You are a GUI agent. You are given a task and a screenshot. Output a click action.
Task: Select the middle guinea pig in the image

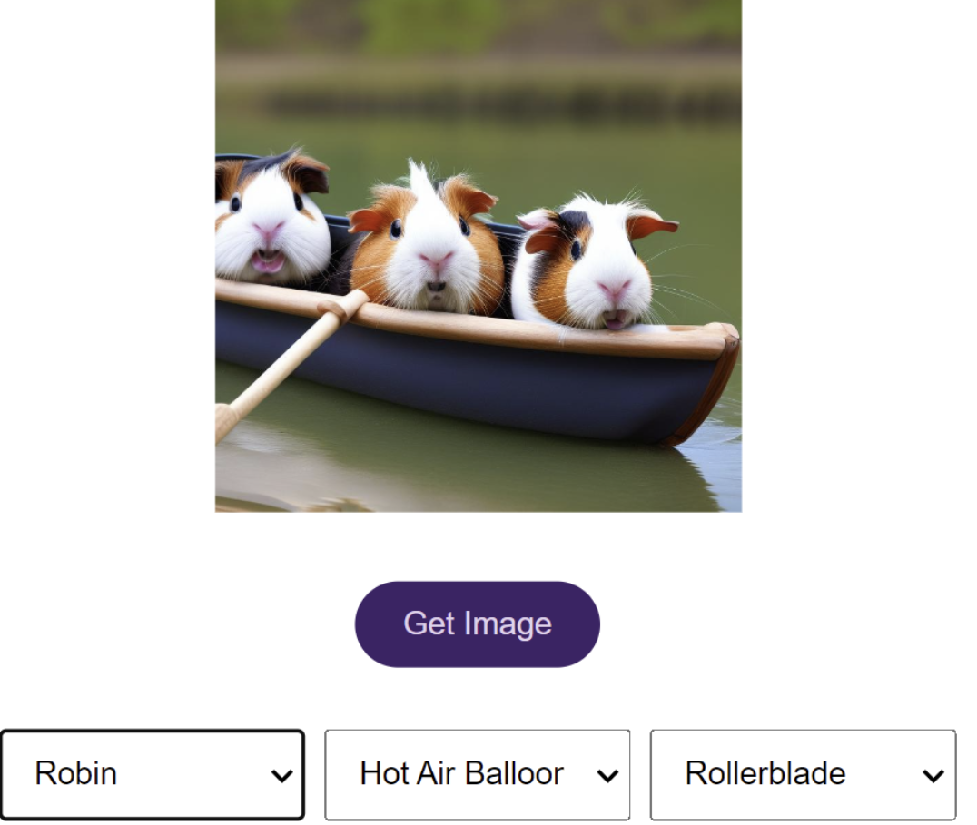(429, 245)
